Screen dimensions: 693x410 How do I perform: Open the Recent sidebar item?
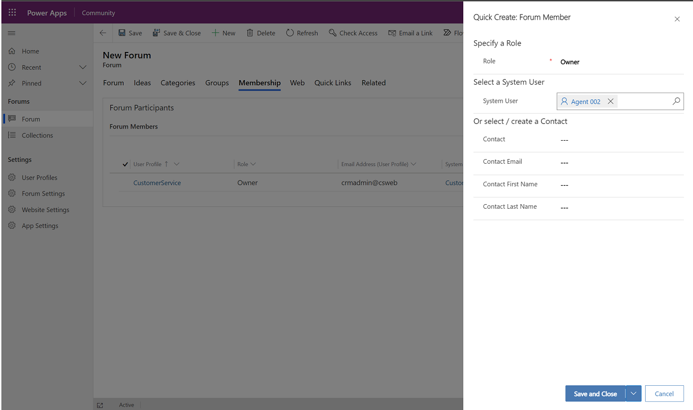(x=32, y=67)
